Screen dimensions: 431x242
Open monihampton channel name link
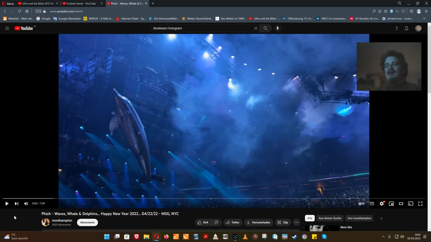point(62,220)
